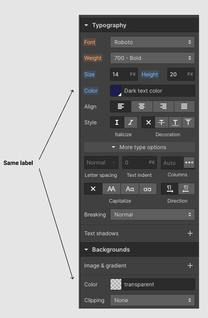Add a text shadow with plus
Viewport: 208px width, 318px height.
[x=190, y=233]
